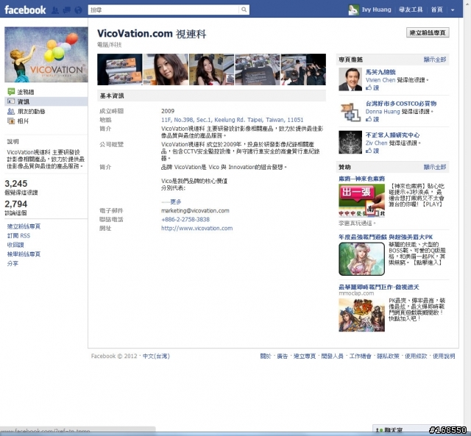Like 不正常人類研究中心 page thumbs-up
The height and width of the screenshot is (436, 471).
[372, 151]
